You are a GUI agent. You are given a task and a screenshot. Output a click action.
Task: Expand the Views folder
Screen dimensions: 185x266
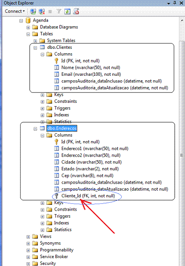point(28,236)
